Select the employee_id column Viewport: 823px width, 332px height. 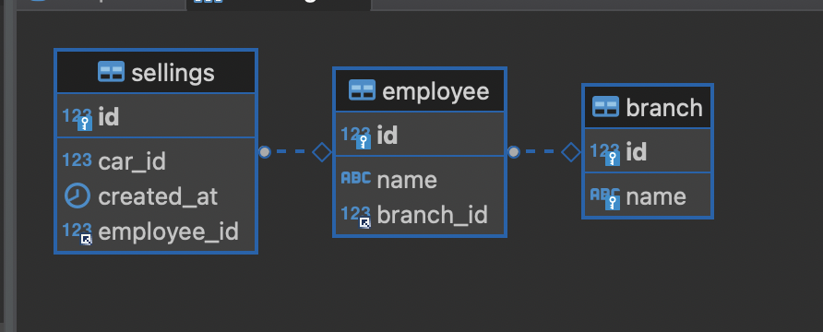[156, 231]
